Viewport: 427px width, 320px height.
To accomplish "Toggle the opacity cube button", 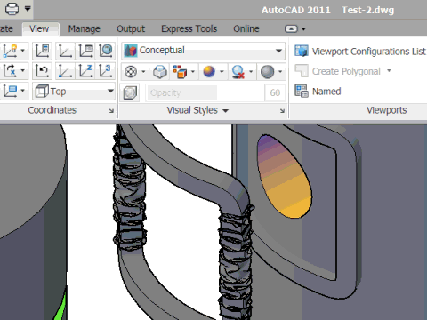I will tap(130, 92).
